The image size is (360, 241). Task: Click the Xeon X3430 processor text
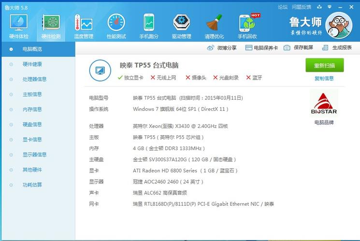click(180, 126)
